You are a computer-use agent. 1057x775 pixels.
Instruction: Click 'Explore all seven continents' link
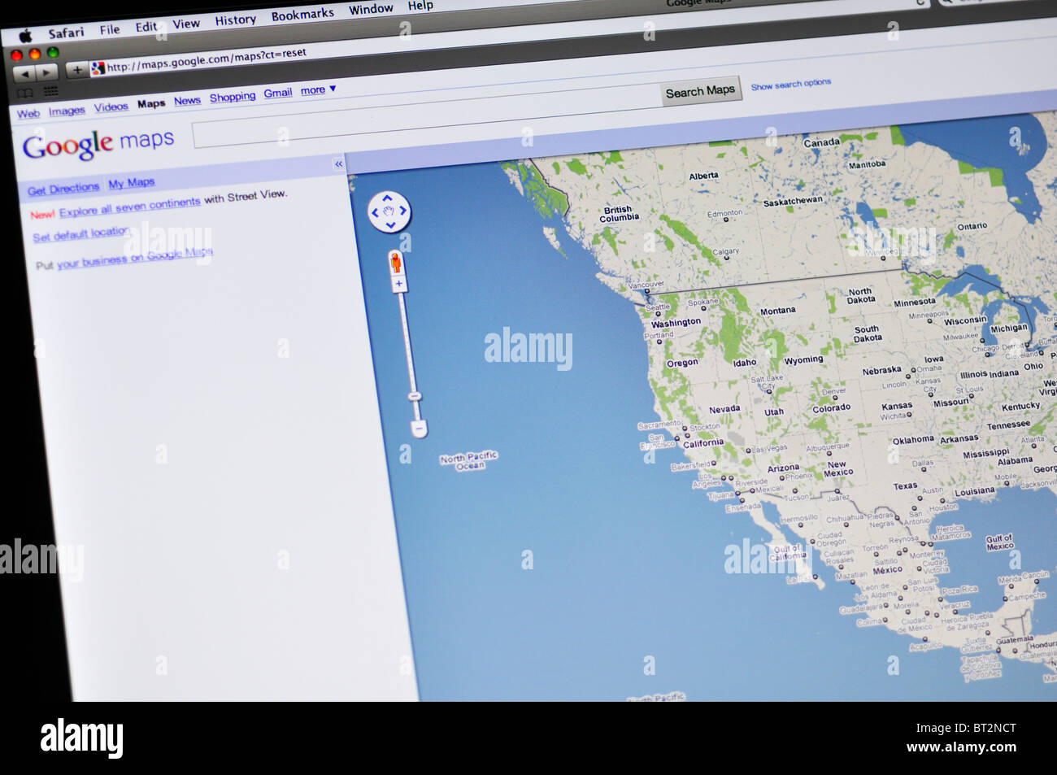click(x=130, y=207)
